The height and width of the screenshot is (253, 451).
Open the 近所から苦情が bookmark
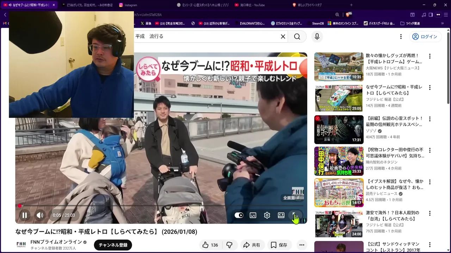[x=214, y=24]
